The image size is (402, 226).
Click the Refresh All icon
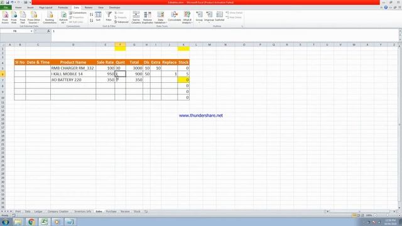[x=63, y=18]
